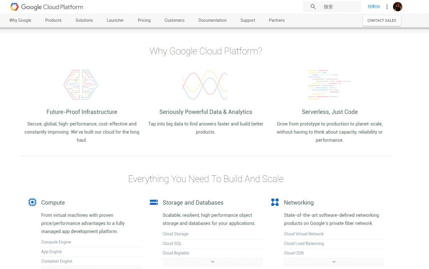Open the vertical three-dot options menu
The height and width of the screenshot is (269, 429).
coord(387,7)
